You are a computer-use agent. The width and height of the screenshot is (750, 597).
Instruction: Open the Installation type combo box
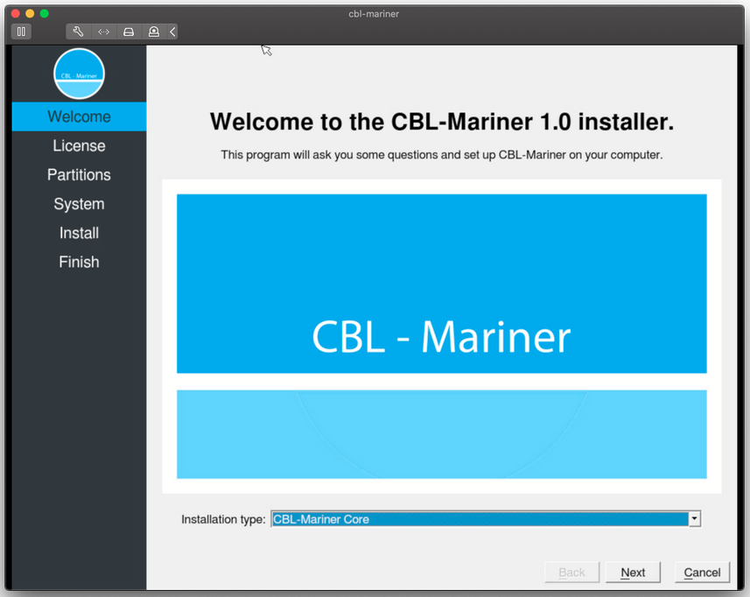click(486, 519)
